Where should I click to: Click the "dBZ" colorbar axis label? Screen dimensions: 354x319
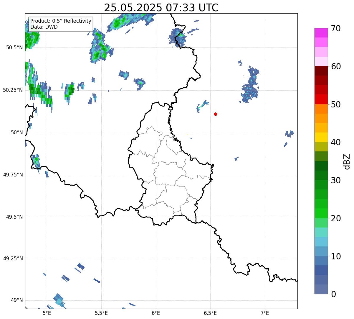pyautogui.click(x=347, y=161)
